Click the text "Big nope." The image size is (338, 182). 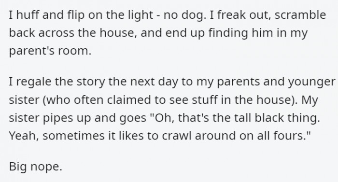click(x=36, y=167)
